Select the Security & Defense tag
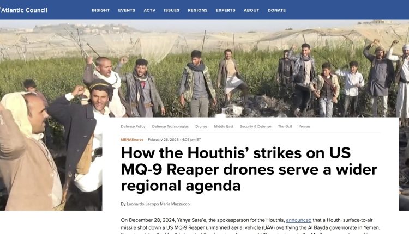 [256, 126]
